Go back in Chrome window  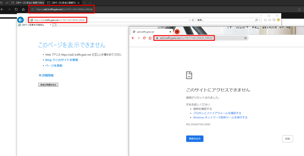[x=133, y=38]
